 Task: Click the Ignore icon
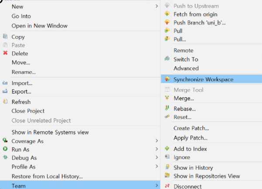tap(167, 156)
